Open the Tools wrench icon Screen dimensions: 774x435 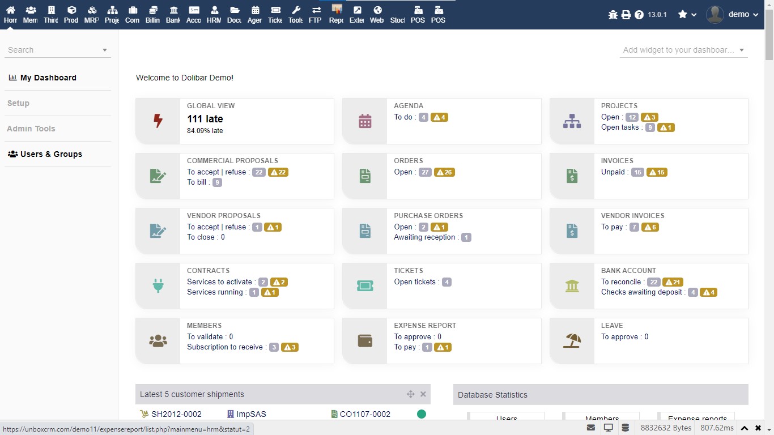pos(295,14)
